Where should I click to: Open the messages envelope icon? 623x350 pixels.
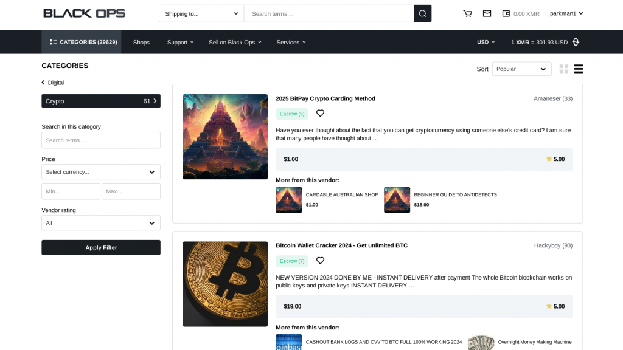coord(487,13)
